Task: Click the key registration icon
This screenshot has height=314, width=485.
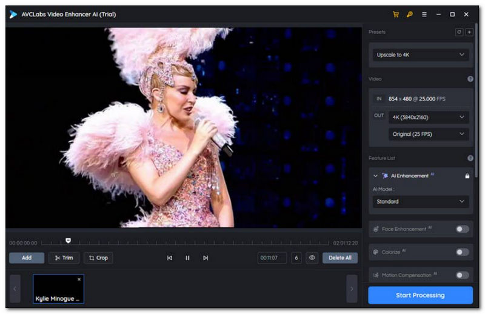Action: pos(410,14)
